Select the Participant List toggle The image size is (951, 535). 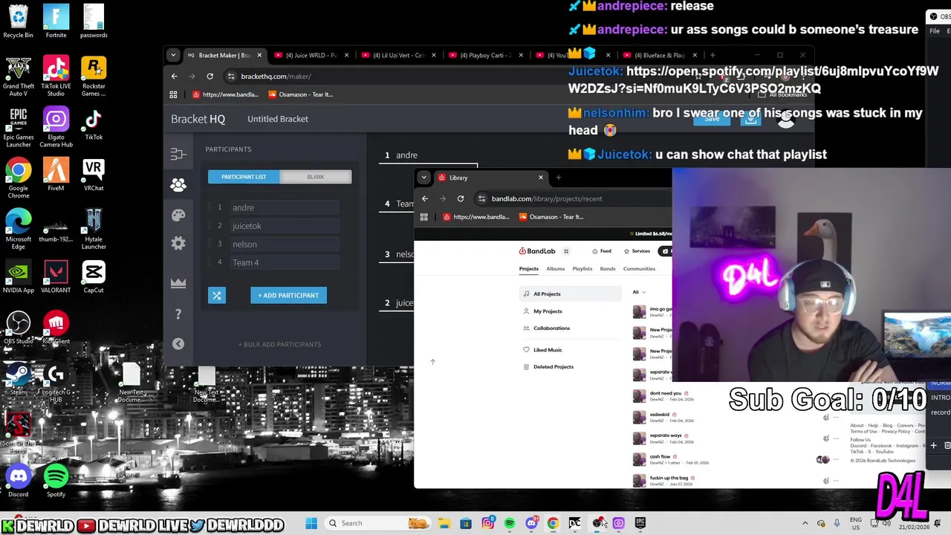coord(244,177)
